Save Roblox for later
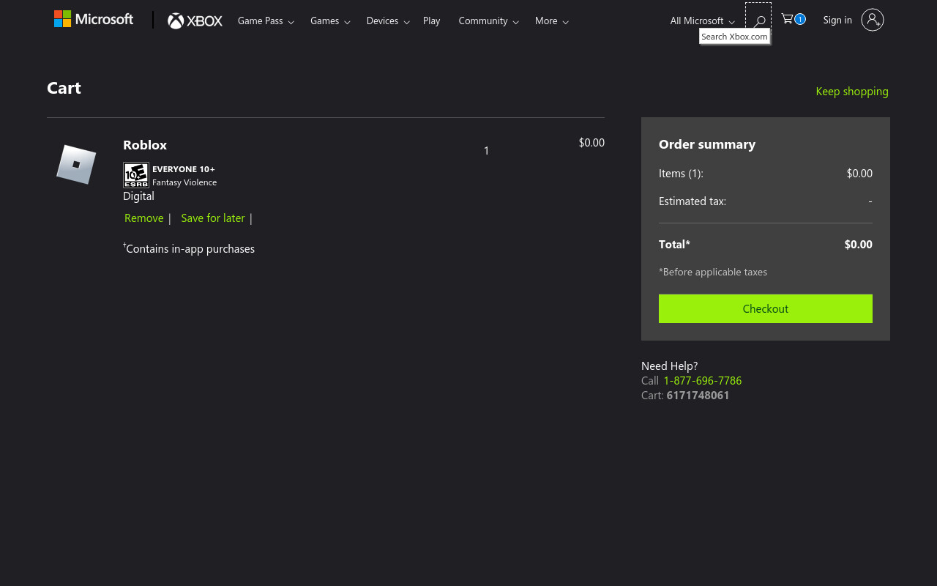This screenshot has height=586, width=937. tap(213, 218)
